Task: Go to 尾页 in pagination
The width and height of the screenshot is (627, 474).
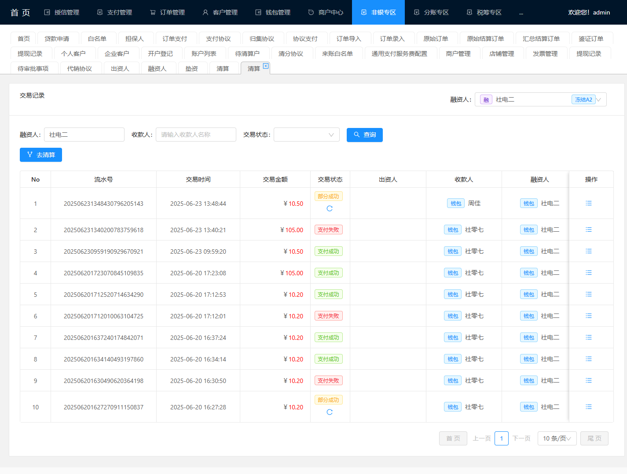Action: click(594, 438)
